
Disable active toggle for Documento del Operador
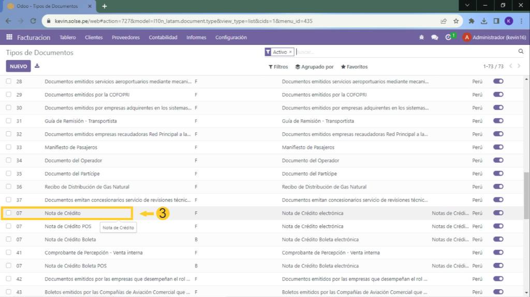click(x=498, y=160)
